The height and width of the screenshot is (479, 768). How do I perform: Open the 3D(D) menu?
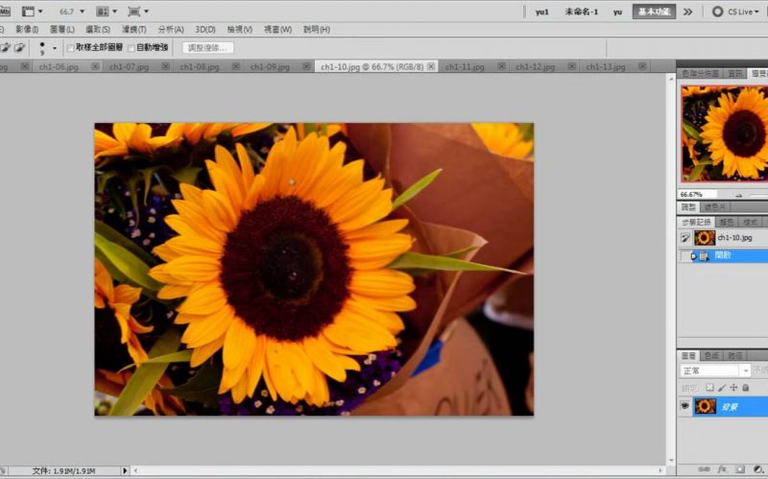tap(205, 30)
